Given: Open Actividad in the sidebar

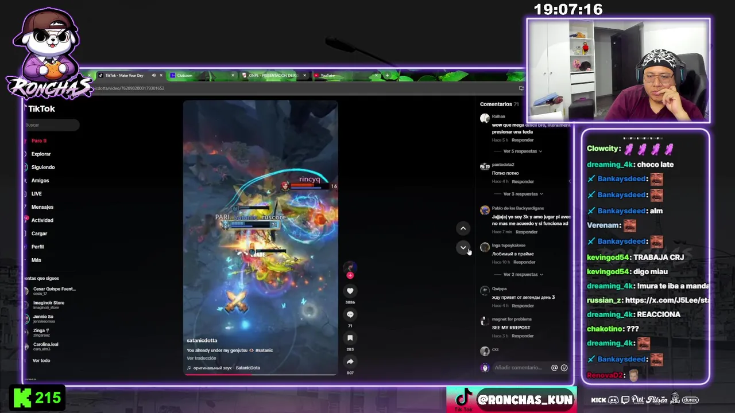Looking at the screenshot, I should (42, 220).
